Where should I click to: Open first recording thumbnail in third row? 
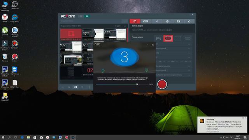71,60
